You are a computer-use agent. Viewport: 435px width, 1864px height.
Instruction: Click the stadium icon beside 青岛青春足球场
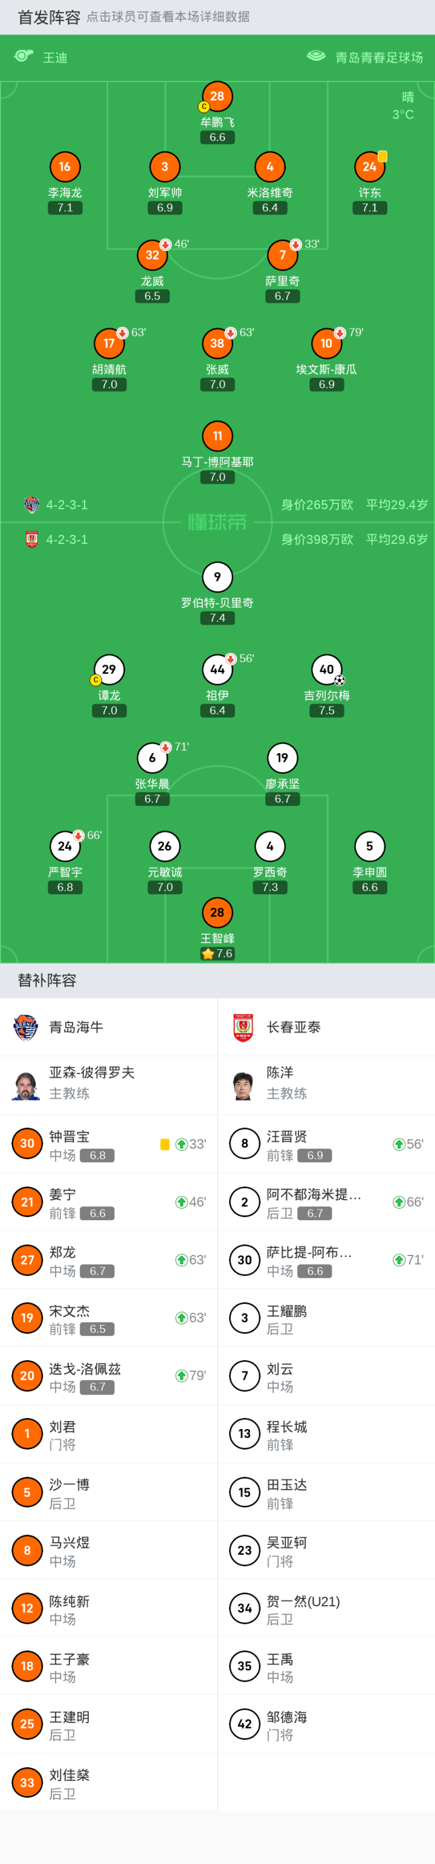coord(316,56)
